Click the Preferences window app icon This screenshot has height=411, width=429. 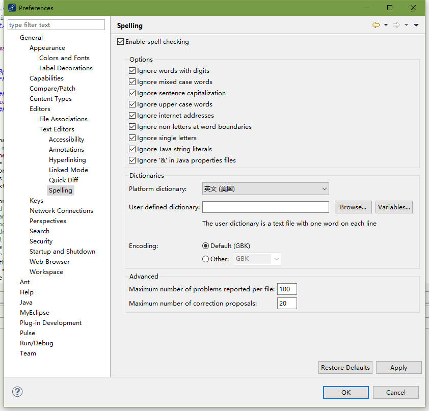[x=12, y=8]
